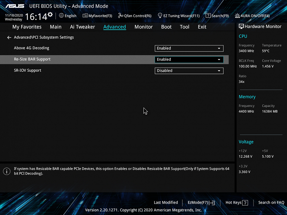Screen dimensions: 287x215
Task: Click Search on FAQ link
Action: (271, 203)
